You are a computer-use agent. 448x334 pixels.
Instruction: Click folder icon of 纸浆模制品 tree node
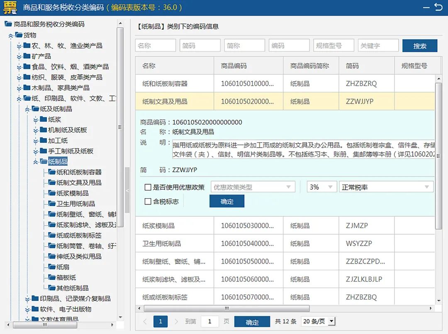coord(52,193)
